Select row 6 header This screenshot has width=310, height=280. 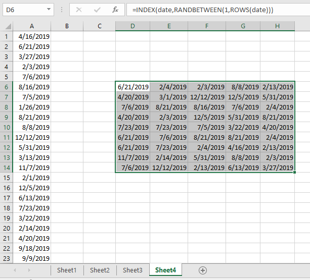pyautogui.click(x=7, y=87)
